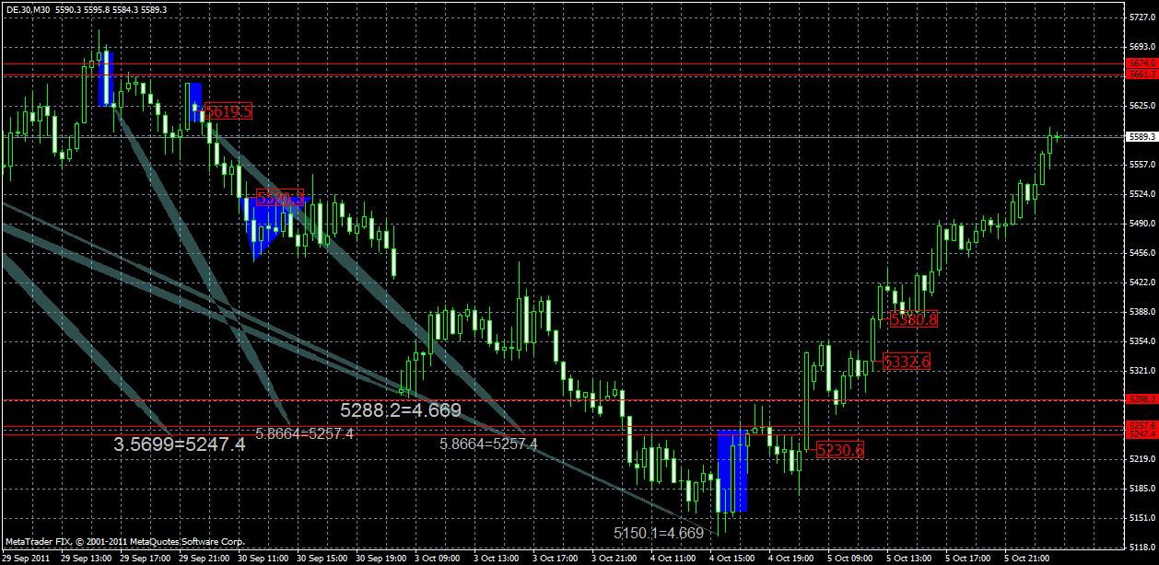Select the '3.5699=5247.4' text label

tap(180, 444)
